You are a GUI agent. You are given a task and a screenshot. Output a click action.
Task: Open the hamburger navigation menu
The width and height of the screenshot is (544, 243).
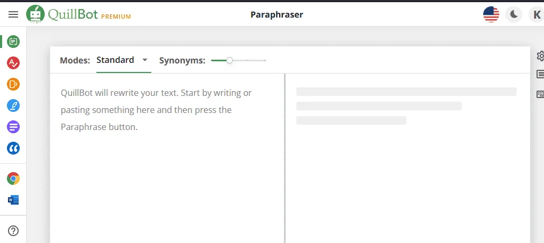click(x=13, y=14)
